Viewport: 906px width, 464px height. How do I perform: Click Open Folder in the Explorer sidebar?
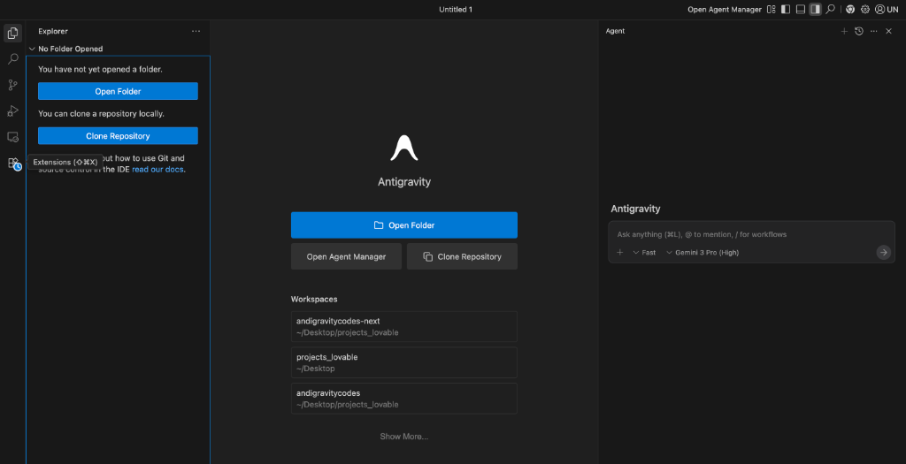(118, 91)
